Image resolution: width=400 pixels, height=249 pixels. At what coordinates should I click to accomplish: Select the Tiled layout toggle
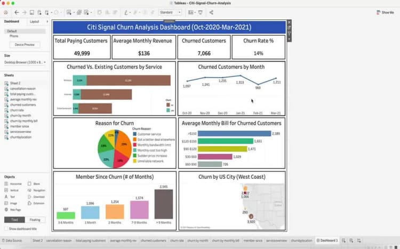(14, 220)
